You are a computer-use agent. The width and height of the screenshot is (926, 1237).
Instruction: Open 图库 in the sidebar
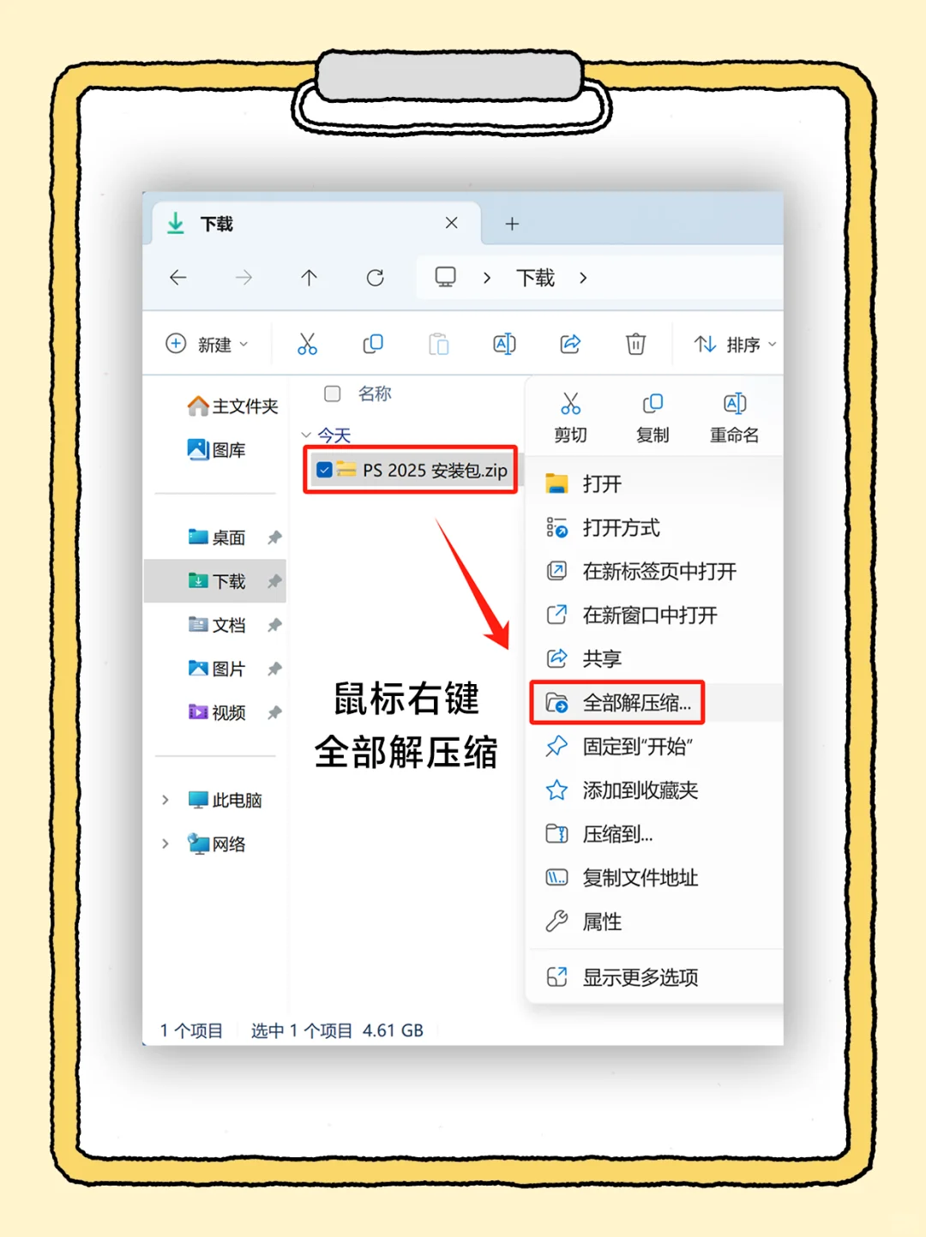tap(217, 449)
